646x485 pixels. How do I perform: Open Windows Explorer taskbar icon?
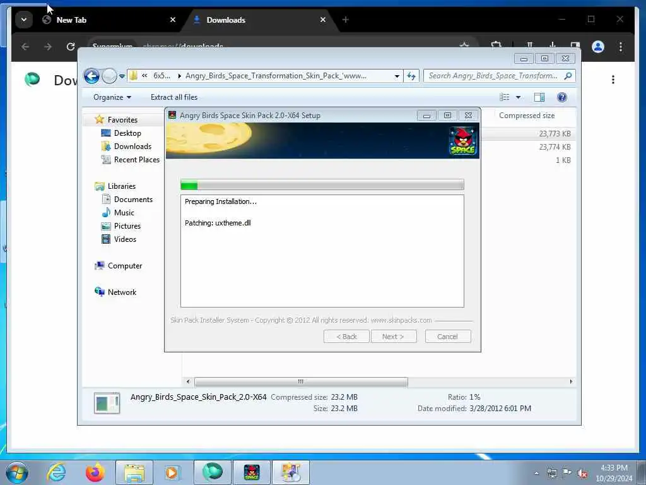click(x=134, y=472)
